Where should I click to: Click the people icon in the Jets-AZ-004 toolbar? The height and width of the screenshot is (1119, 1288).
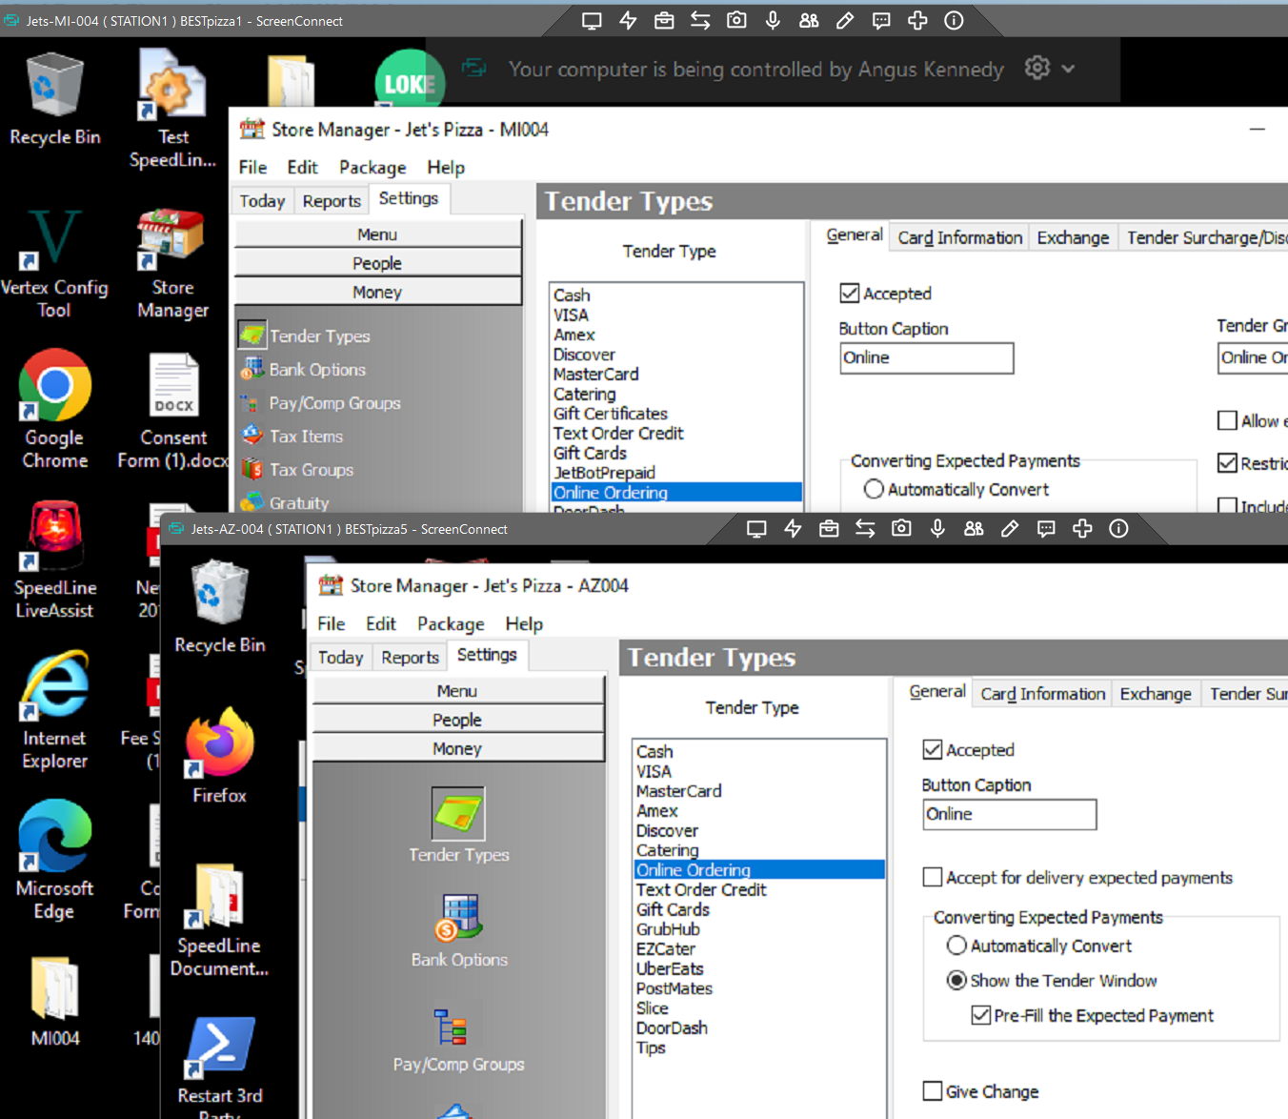coord(974,528)
